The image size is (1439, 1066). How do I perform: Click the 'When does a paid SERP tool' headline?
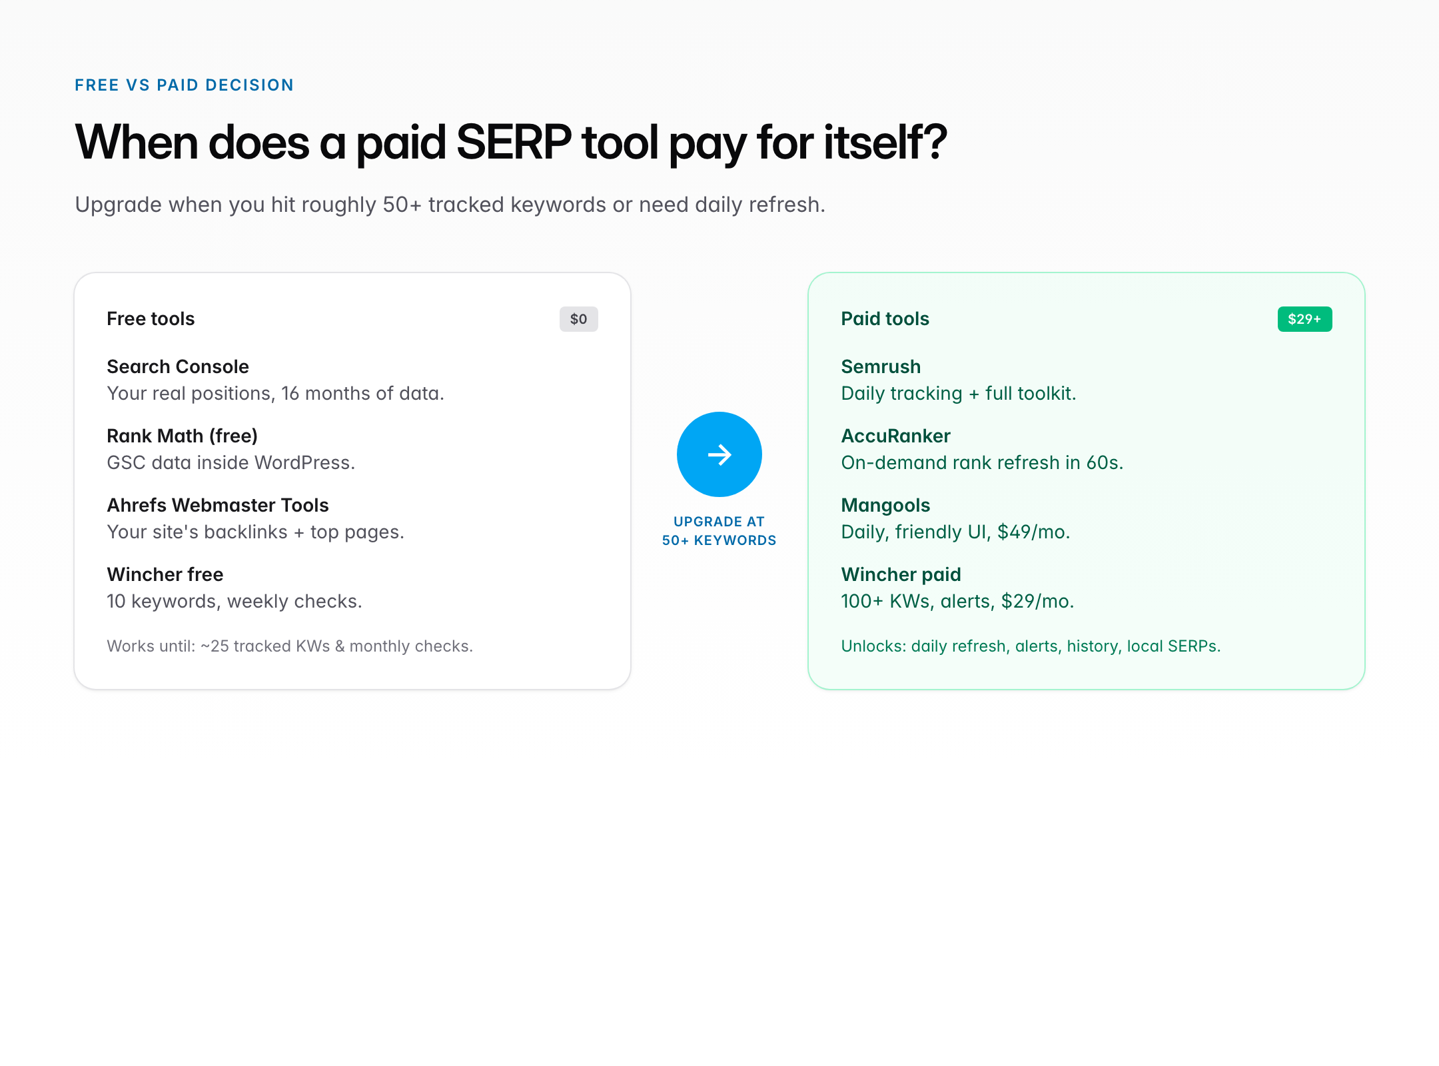511,143
